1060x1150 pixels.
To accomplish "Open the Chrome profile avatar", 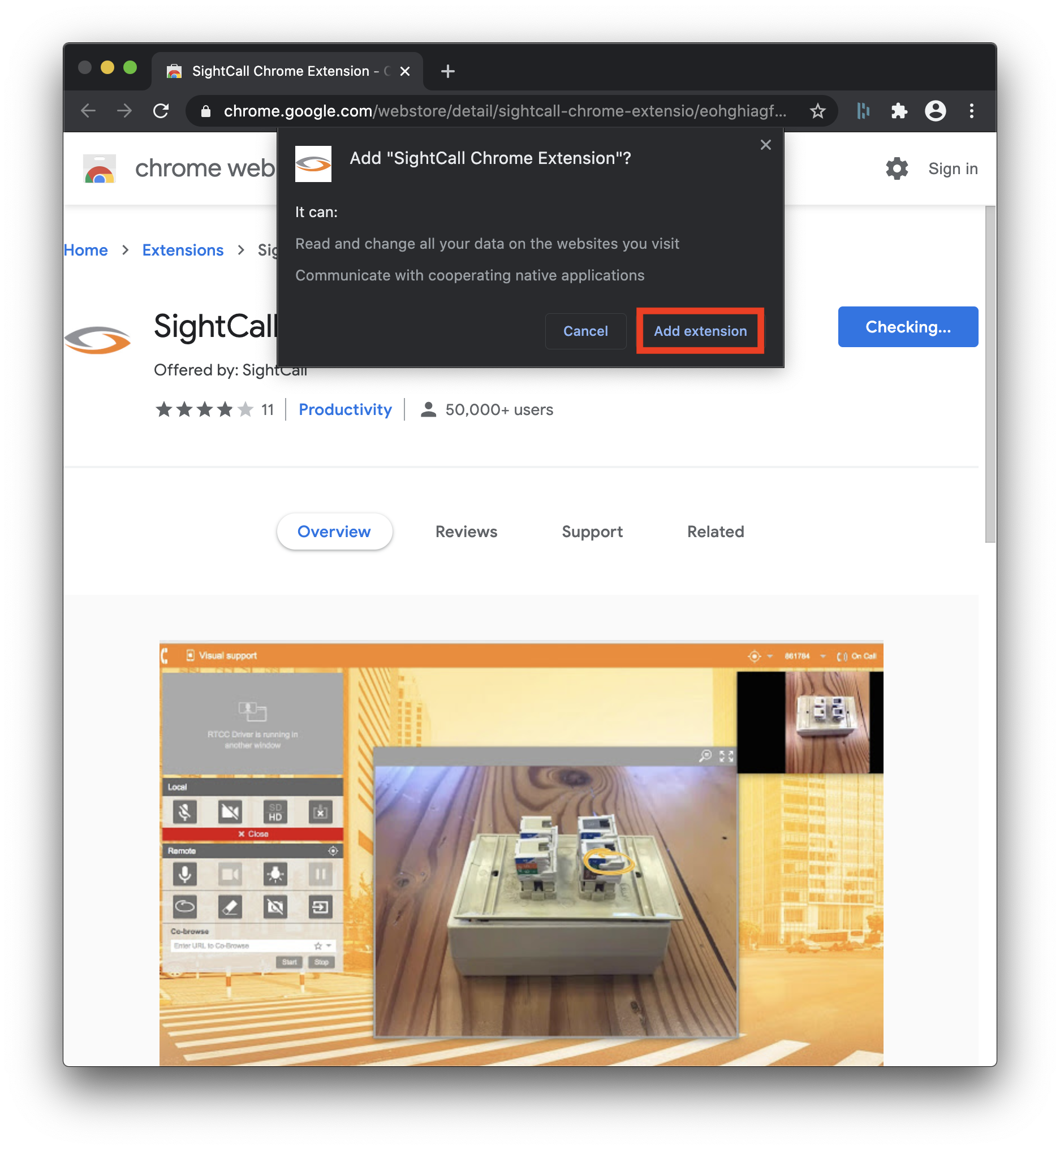I will [x=935, y=111].
